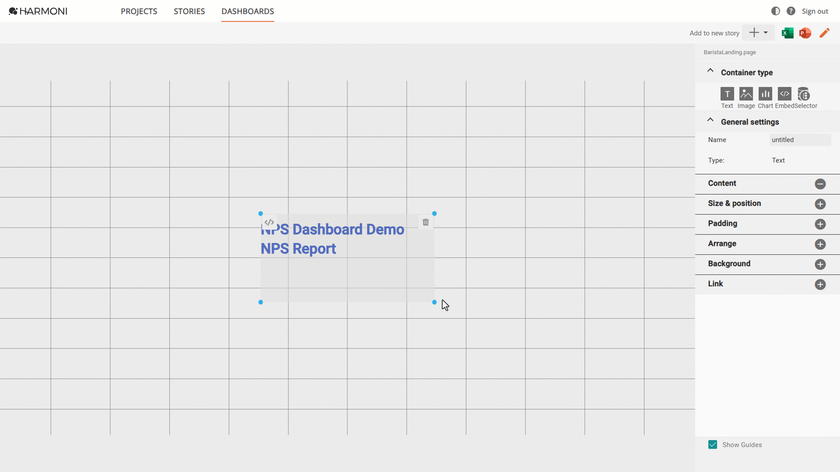Open the PROJECTS tab
Screen dimensions: 840x472
click(x=139, y=11)
